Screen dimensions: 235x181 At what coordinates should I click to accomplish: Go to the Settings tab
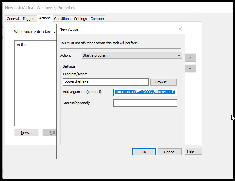(80, 19)
